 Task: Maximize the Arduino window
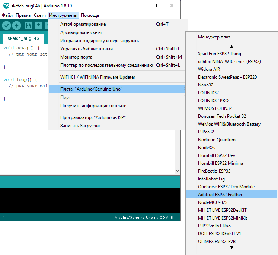155,6
